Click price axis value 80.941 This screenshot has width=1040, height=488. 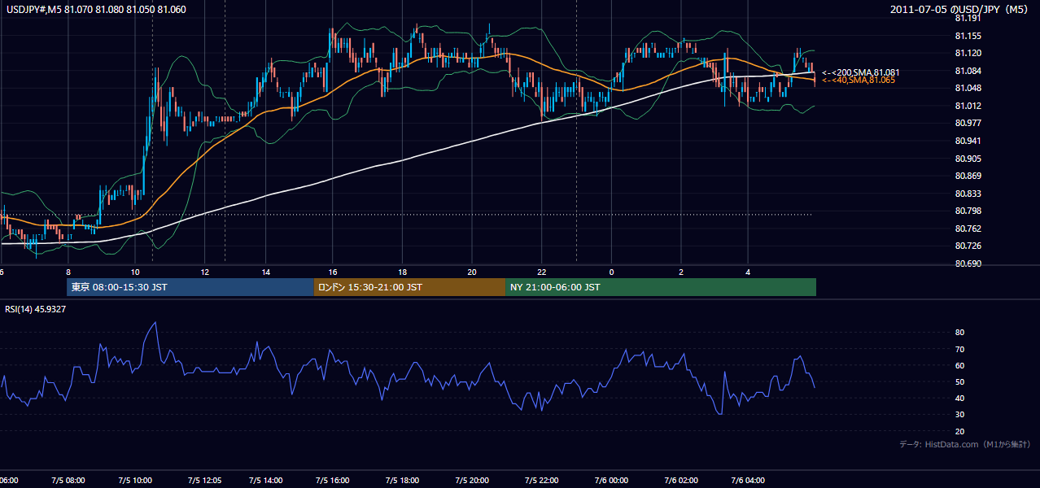coord(968,141)
